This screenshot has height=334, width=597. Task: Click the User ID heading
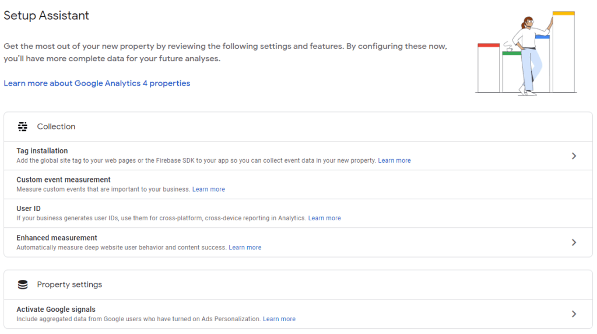click(29, 209)
